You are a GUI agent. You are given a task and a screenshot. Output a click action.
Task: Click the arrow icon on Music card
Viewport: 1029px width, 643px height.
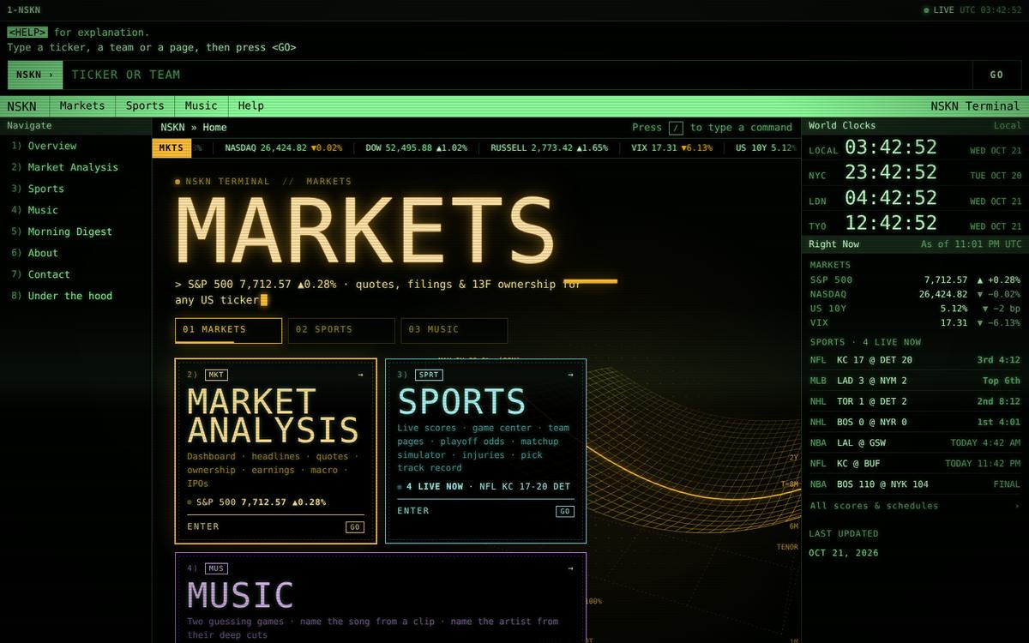pos(570,568)
